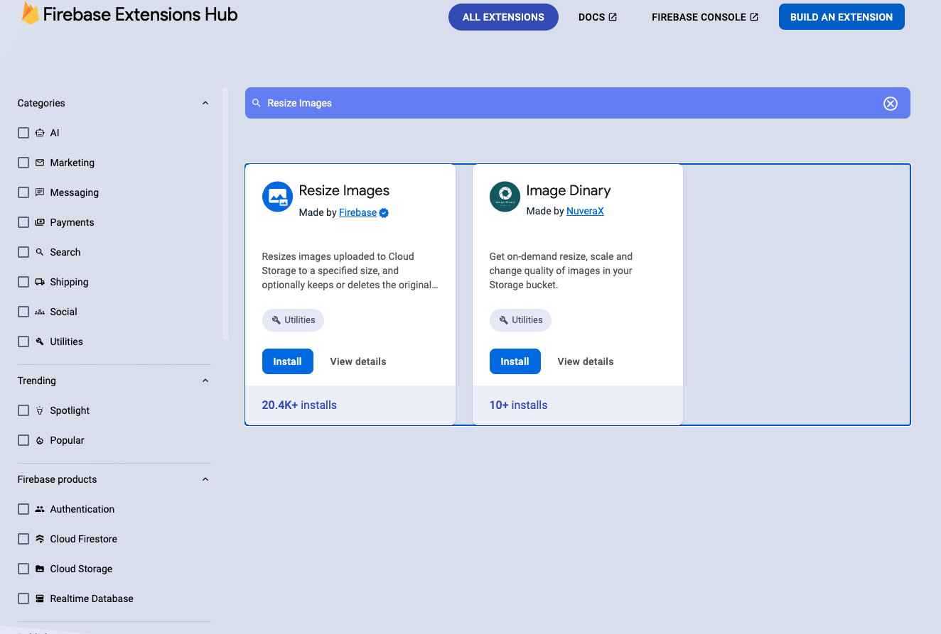941x634 pixels.
Task: Click external link icon beside FIREBASE CONSOLE
Action: pyautogui.click(x=754, y=17)
